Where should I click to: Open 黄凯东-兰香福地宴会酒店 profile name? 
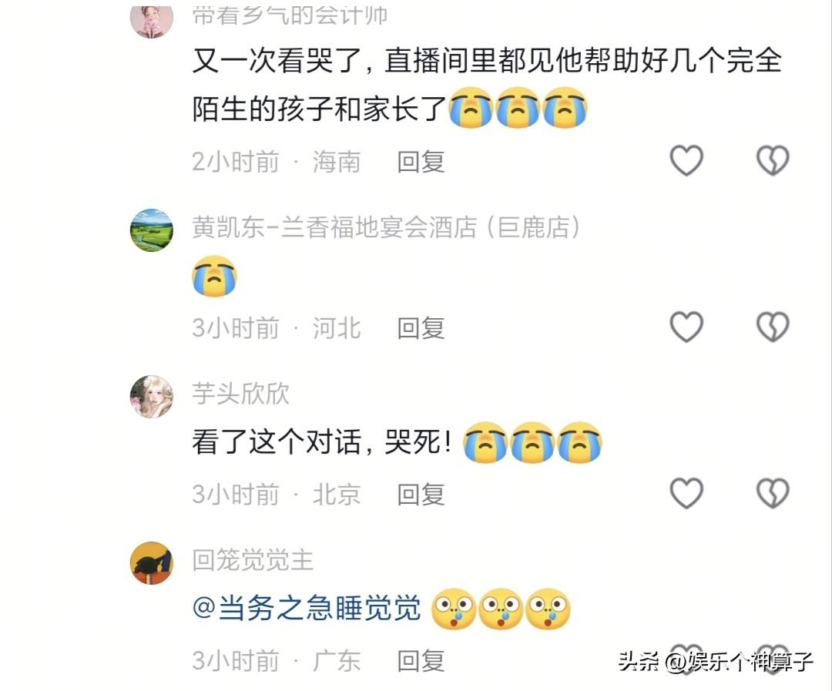(x=386, y=227)
